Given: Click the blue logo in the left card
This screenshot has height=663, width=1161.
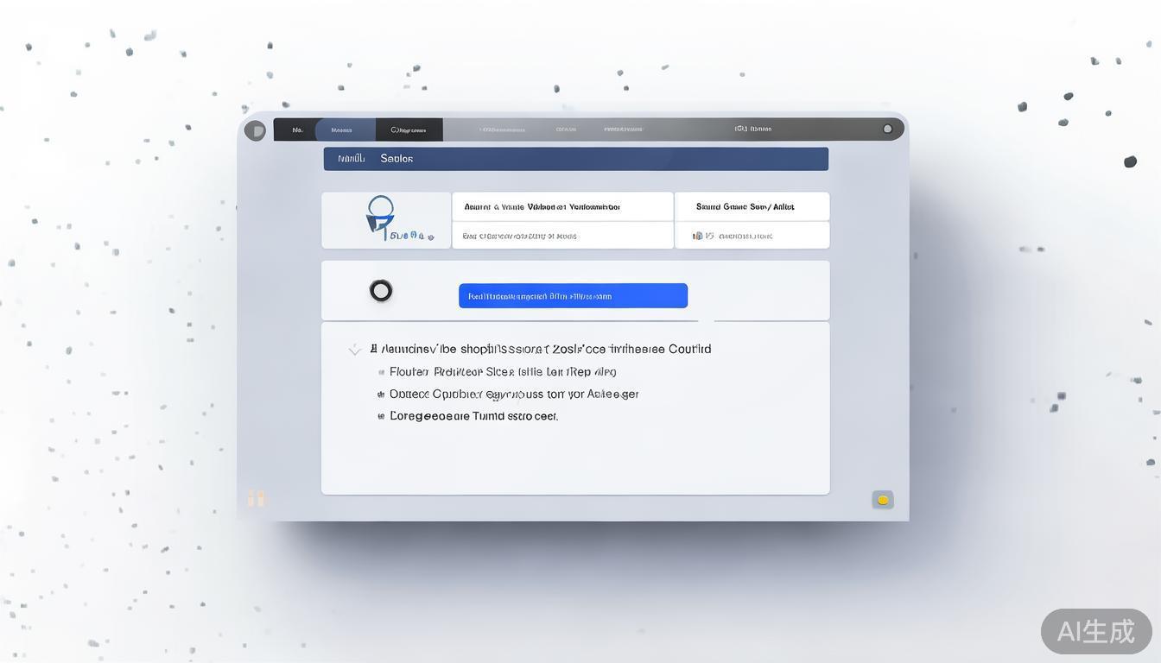Looking at the screenshot, I should coord(380,215).
